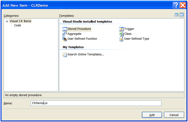Click the Trigger label
188x122 pixels.
(x=129, y=29)
